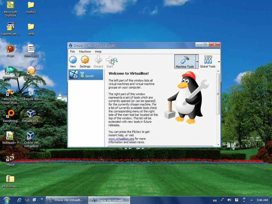This screenshot has height=204, width=272.
Task: Open the Recycle Bin icon
Action: pyautogui.click(x=31, y=94)
